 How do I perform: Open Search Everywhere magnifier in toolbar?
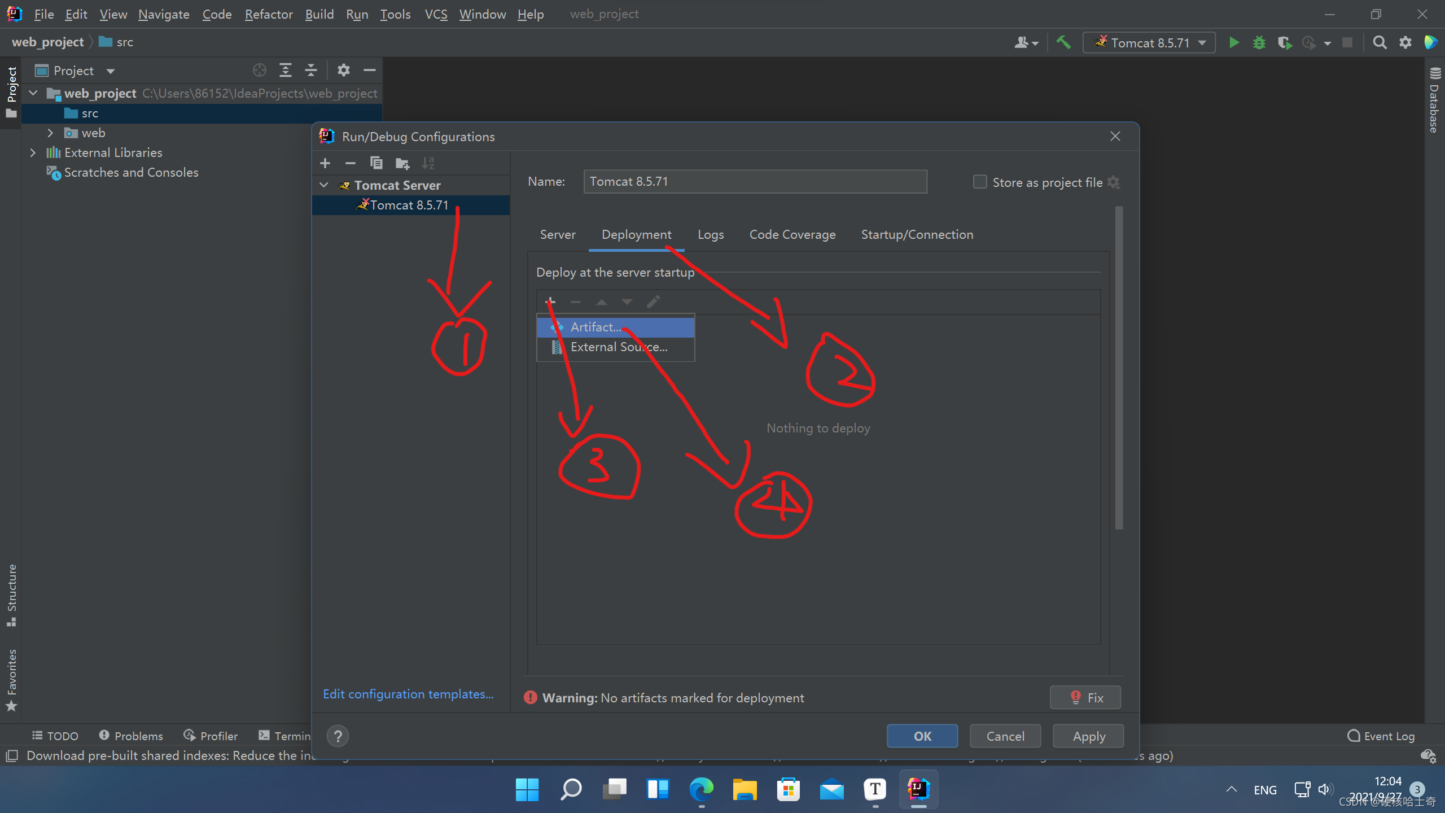click(1380, 42)
